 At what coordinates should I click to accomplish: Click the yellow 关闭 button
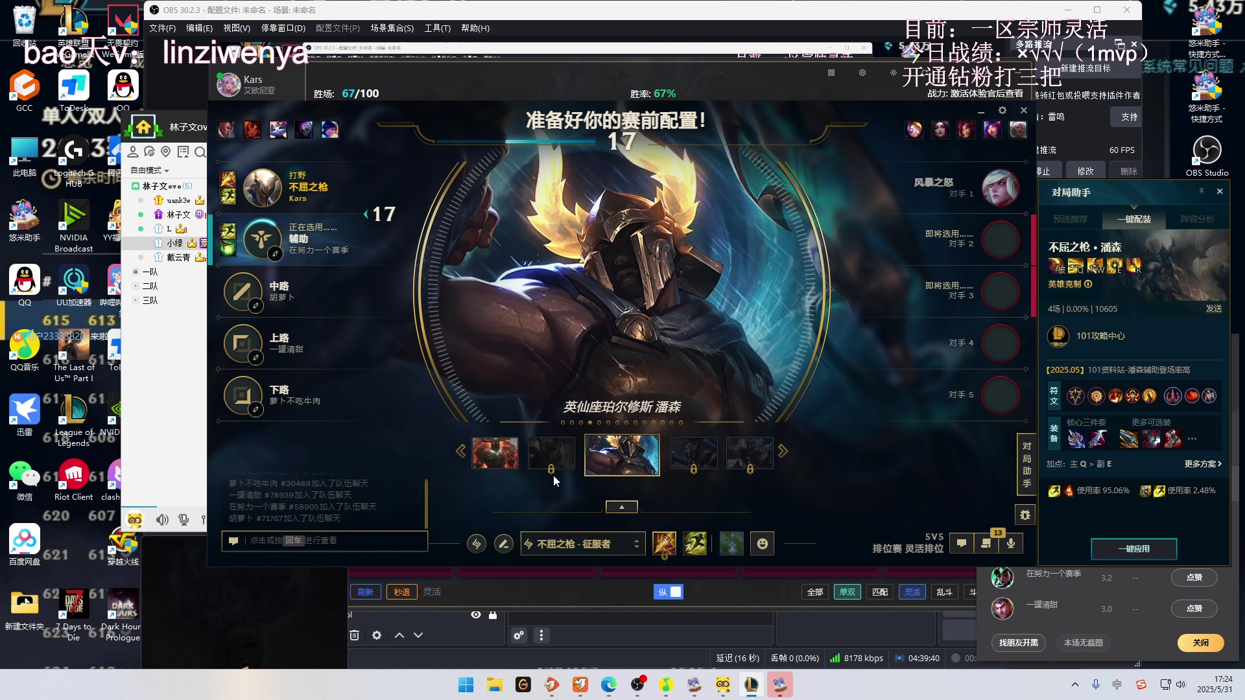tap(1201, 642)
